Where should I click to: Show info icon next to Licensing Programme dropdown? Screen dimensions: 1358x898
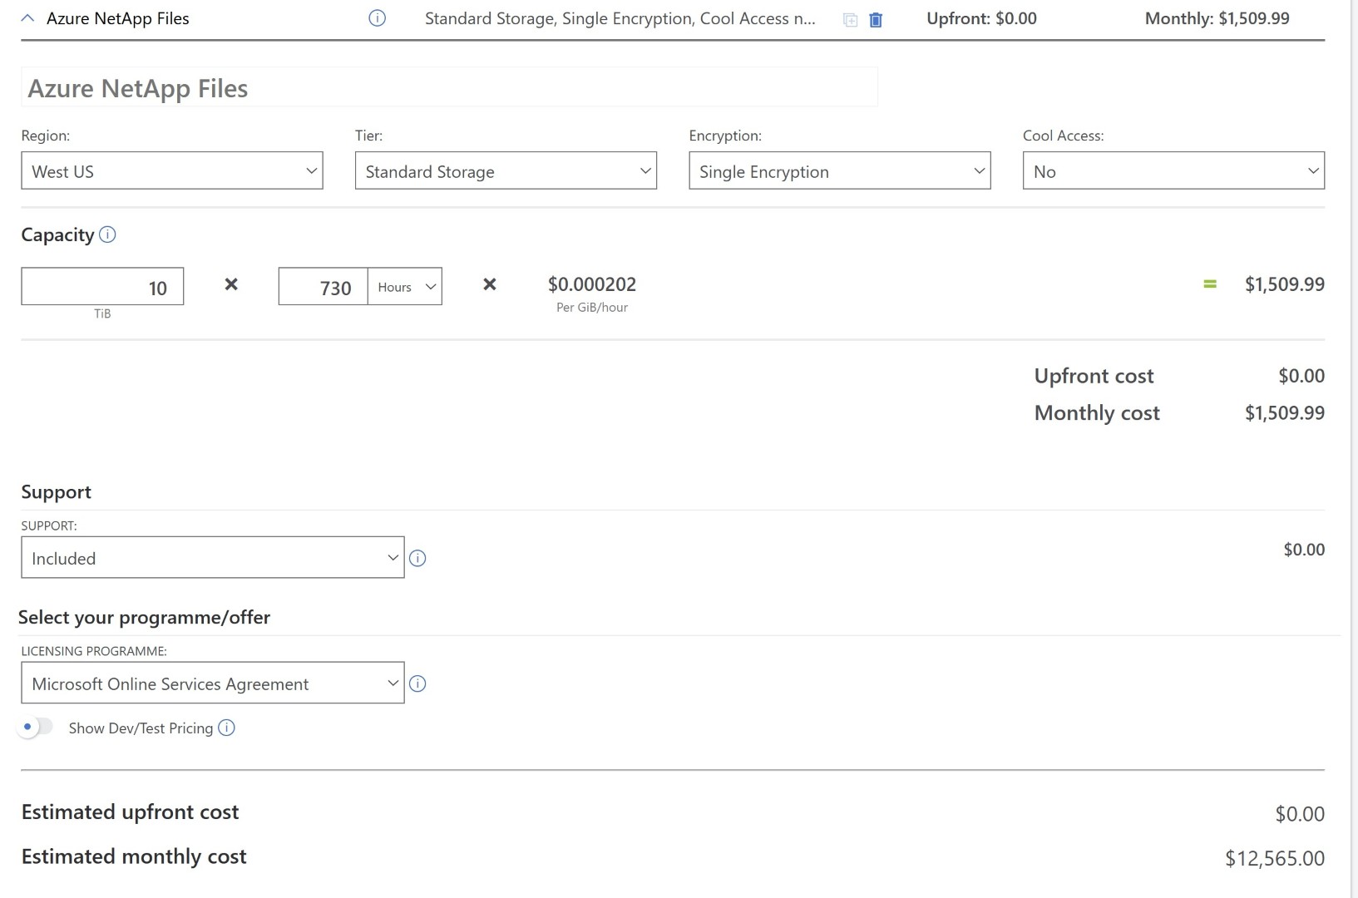click(417, 683)
